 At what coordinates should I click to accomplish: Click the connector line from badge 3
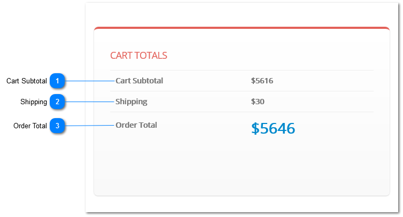click(89, 126)
